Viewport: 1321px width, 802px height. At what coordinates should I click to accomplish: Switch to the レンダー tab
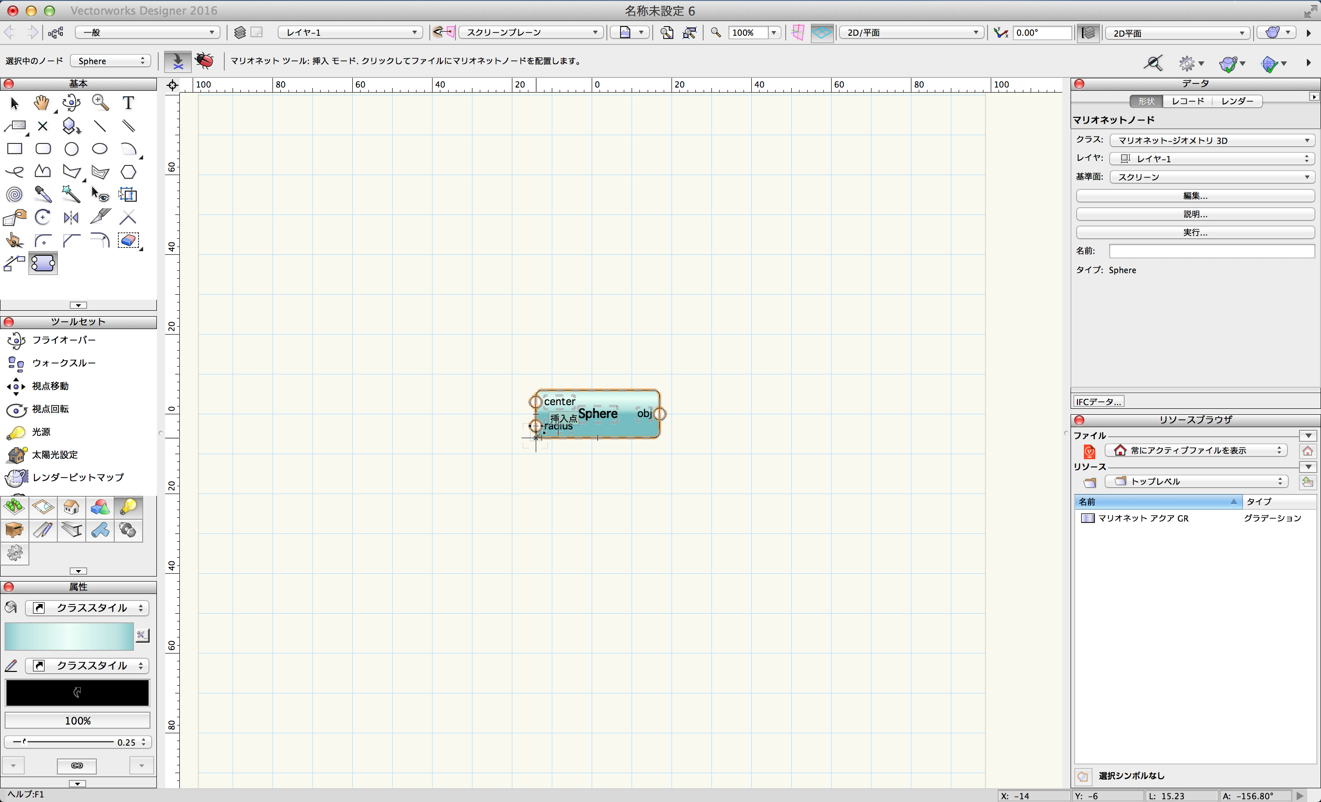(1237, 101)
